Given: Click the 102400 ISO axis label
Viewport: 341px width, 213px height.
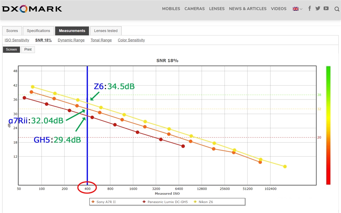Looking at the screenshot, I should coord(270,189).
